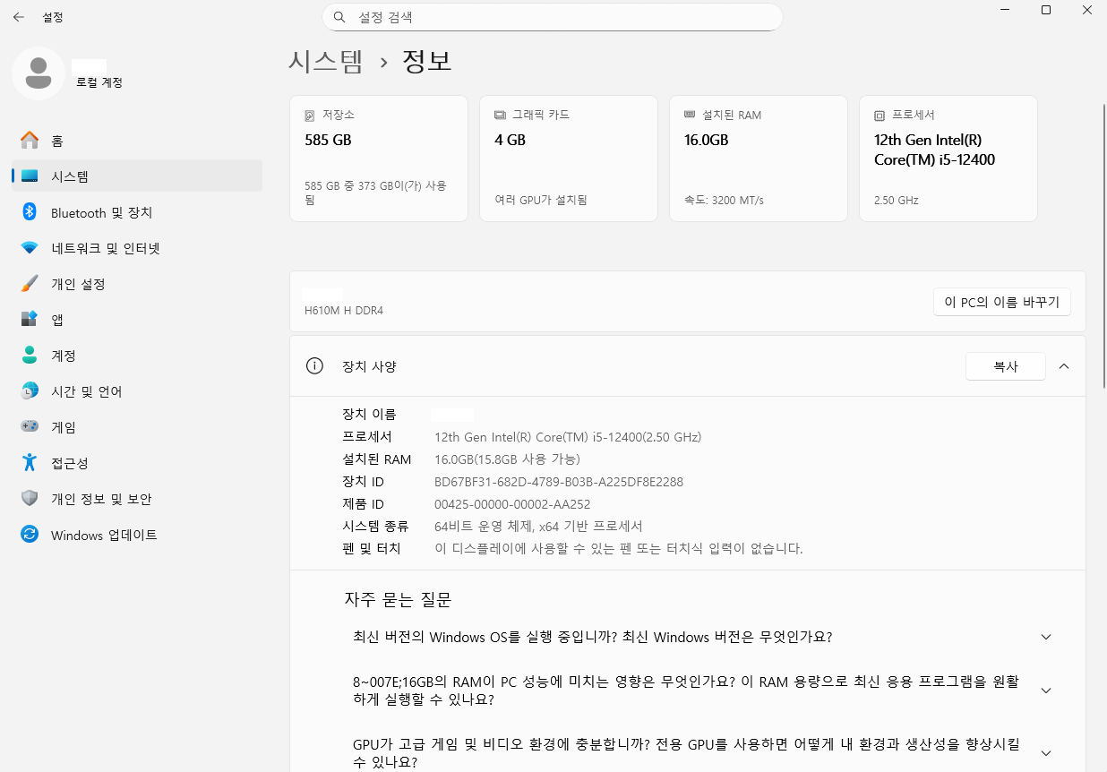Click the accessibility (접근성) figure icon
The height and width of the screenshot is (772, 1107).
click(x=30, y=463)
